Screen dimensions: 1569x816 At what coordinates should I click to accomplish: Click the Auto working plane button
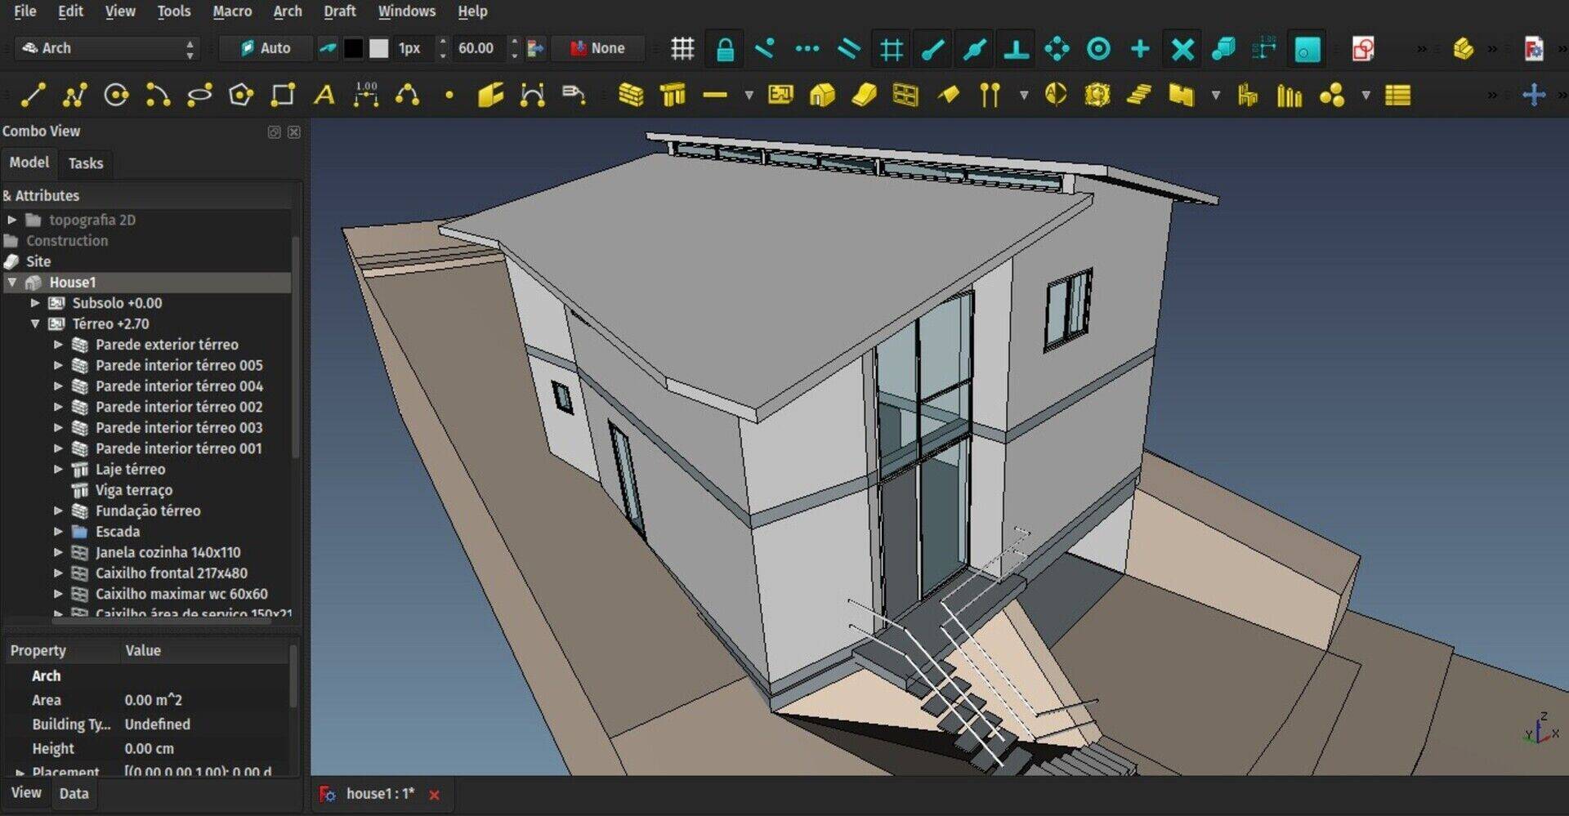tap(266, 49)
